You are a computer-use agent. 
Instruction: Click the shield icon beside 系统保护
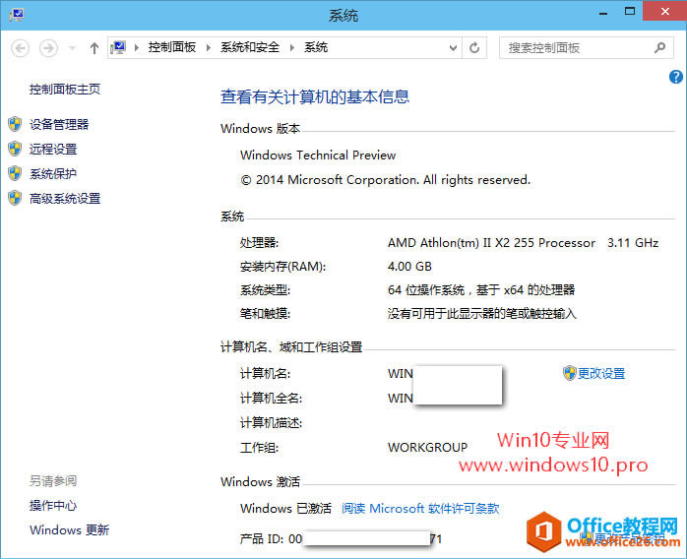pos(15,173)
